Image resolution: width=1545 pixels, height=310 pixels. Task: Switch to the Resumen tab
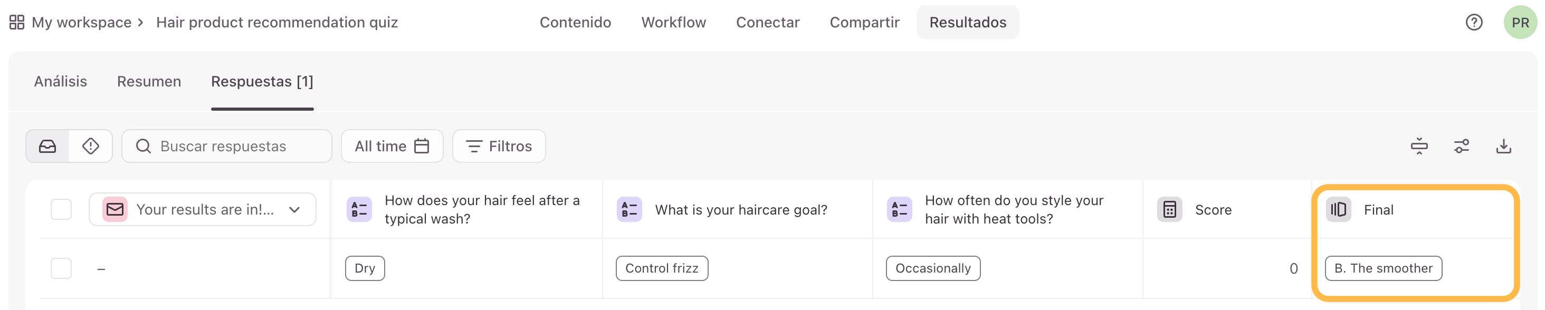point(149,82)
